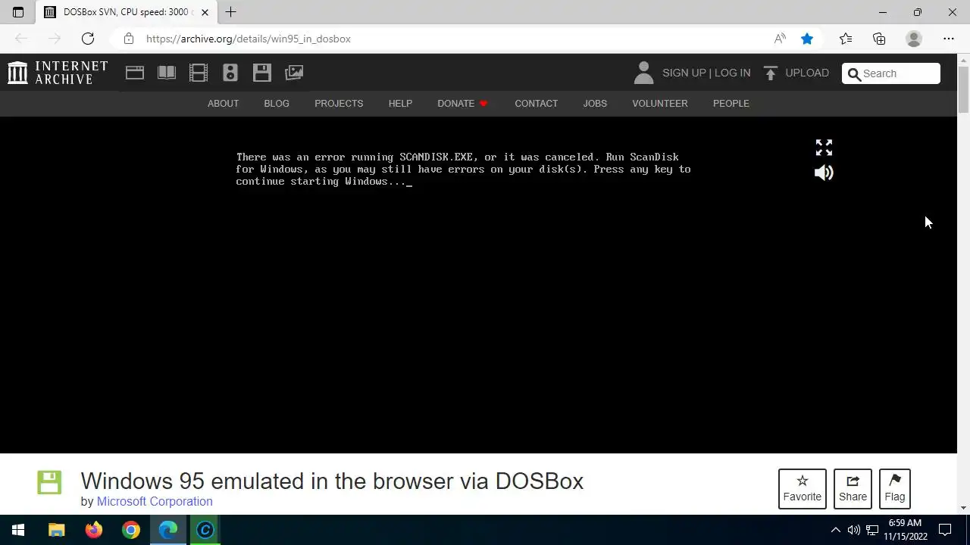Toggle the favorites star for this page
This screenshot has width=970, height=545.
[x=807, y=39]
